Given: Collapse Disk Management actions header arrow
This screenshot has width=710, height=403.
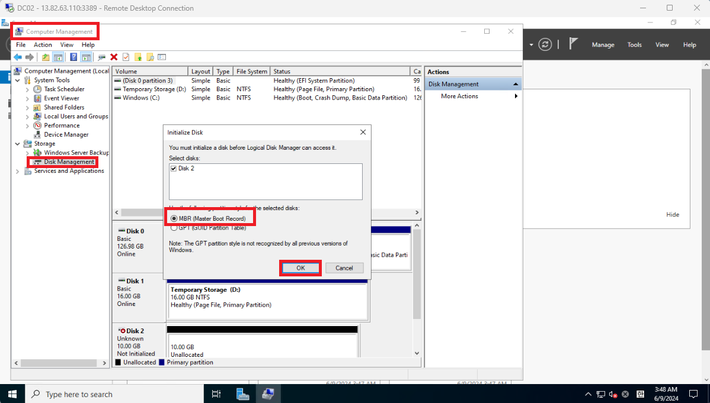Looking at the screenshot, I should 515,84.
